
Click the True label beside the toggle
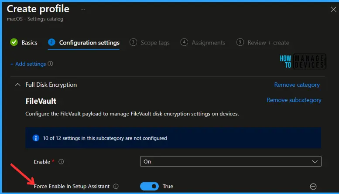pyautogui.click(x=168, y=186)
